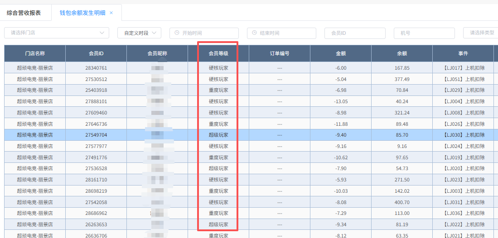The width and height of the screenshot is (498, 238).
Task: Select member ID 28161710 cell
Action: click(x=96, y=180)
